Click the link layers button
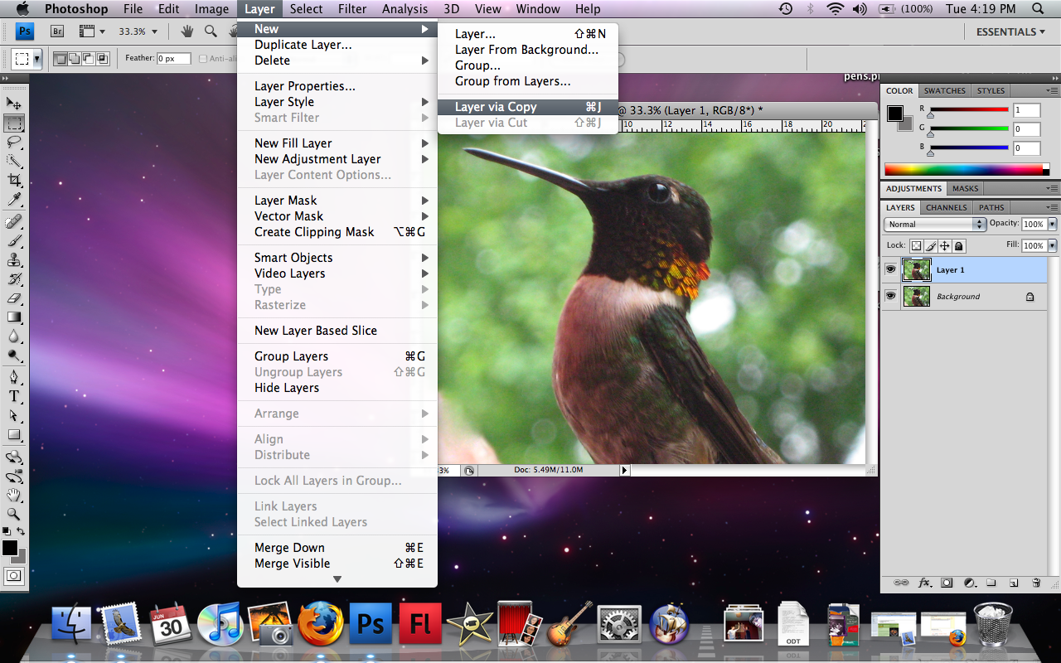The image size is (1061, 663). pyautogui.click(x=900, y=583)
